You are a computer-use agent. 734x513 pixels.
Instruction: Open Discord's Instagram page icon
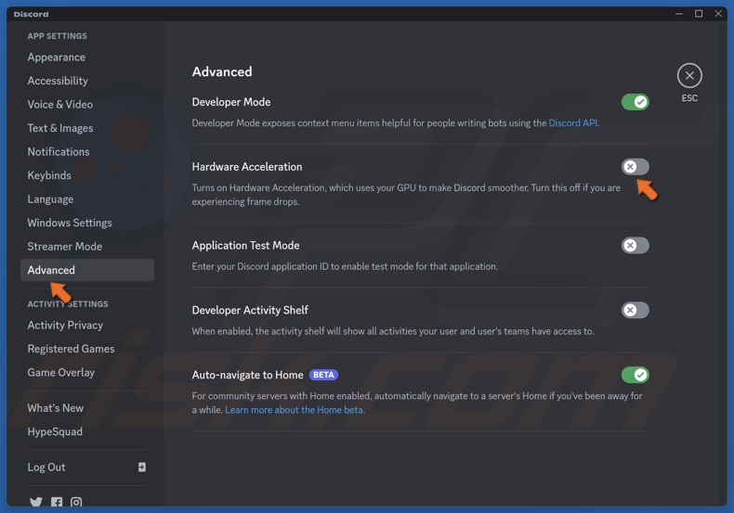76,502
